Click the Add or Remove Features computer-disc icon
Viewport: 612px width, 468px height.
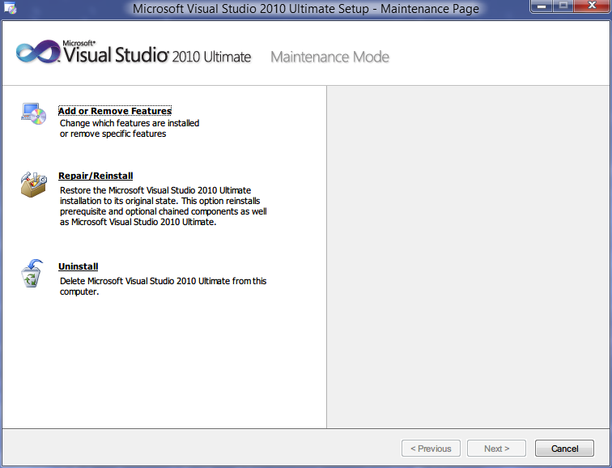33,114
